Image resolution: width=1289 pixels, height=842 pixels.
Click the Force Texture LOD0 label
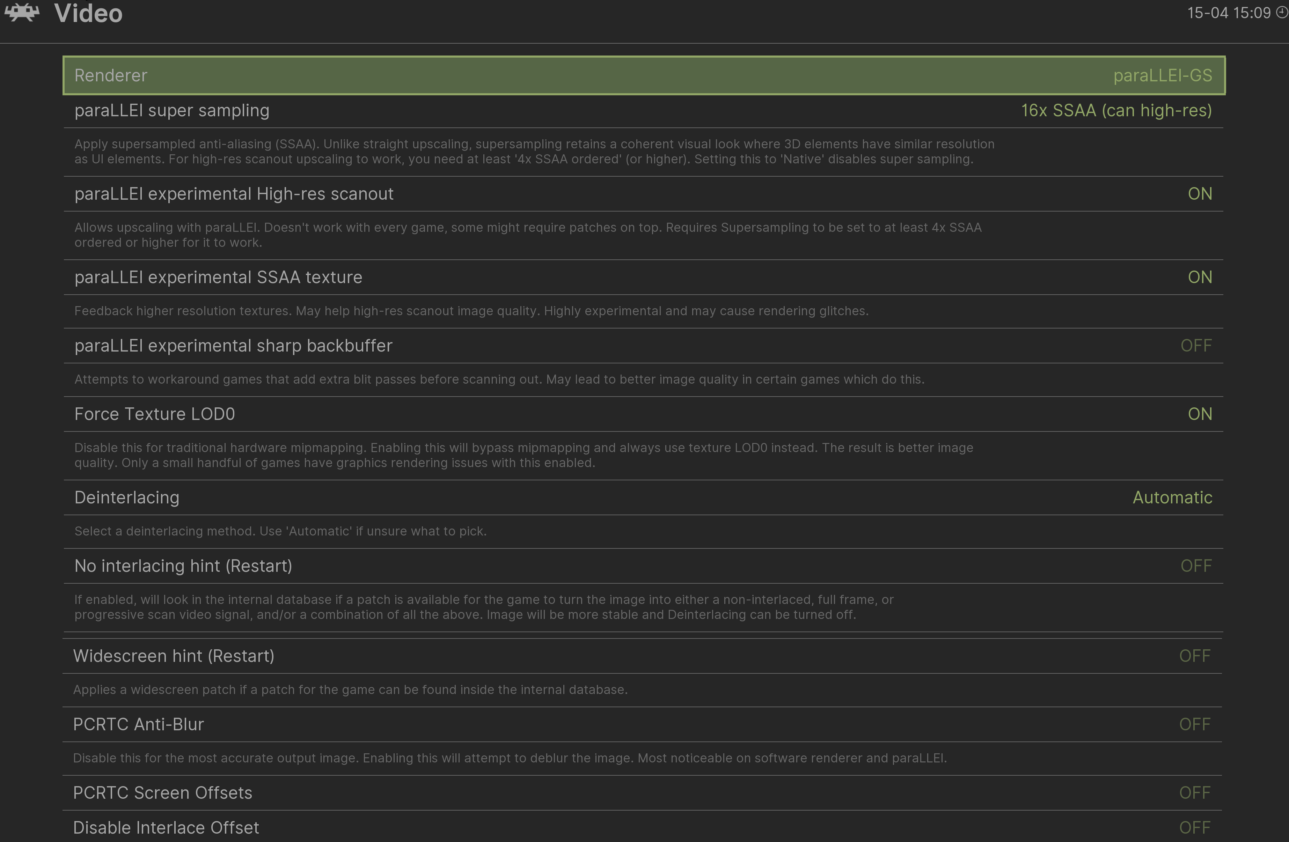(154, 414)
